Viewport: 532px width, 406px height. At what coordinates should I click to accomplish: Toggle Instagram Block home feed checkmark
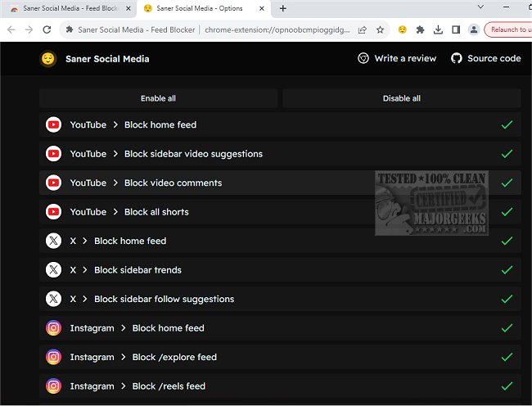507,328
